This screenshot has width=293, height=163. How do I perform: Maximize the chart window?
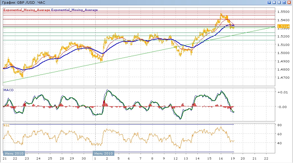click(x=284, y=2)
